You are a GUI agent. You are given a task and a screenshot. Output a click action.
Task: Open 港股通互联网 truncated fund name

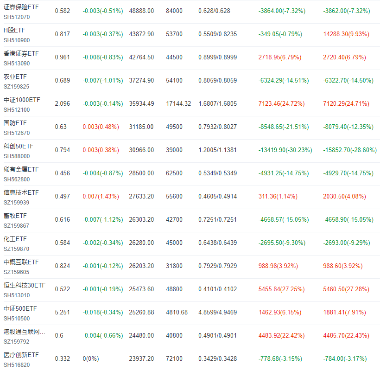pos(24,332)
